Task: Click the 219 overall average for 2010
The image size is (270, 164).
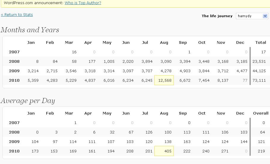Action: (261, 151)
